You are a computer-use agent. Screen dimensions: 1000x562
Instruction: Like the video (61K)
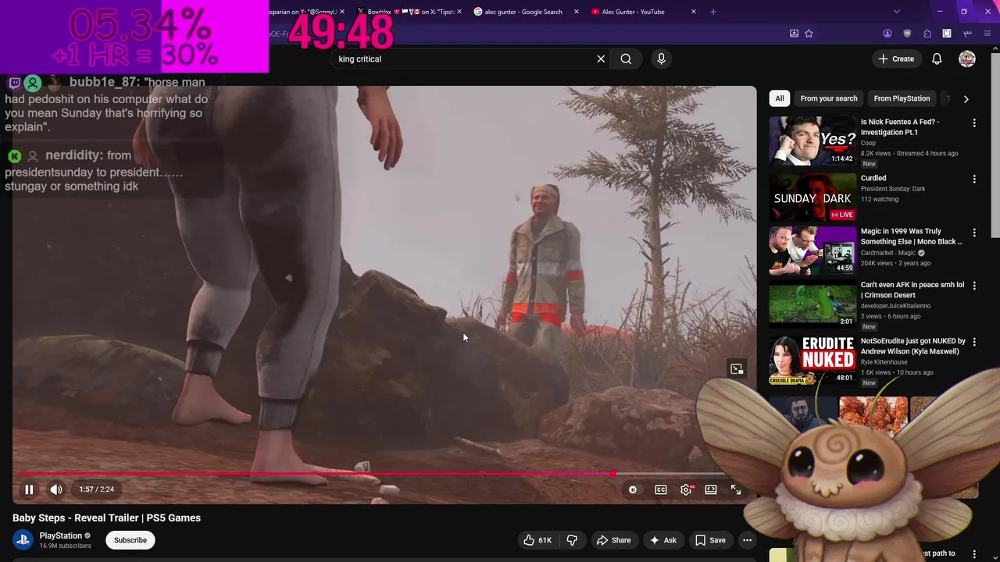pos(537,540)
